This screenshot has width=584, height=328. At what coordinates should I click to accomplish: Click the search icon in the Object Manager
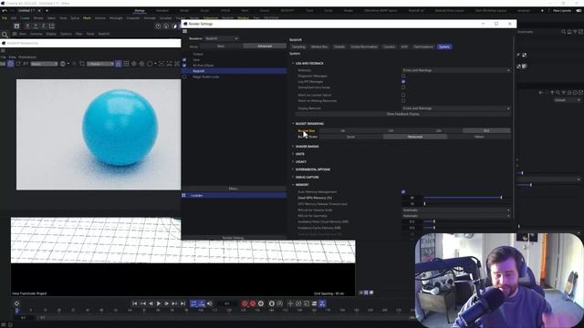click(563, 32)
